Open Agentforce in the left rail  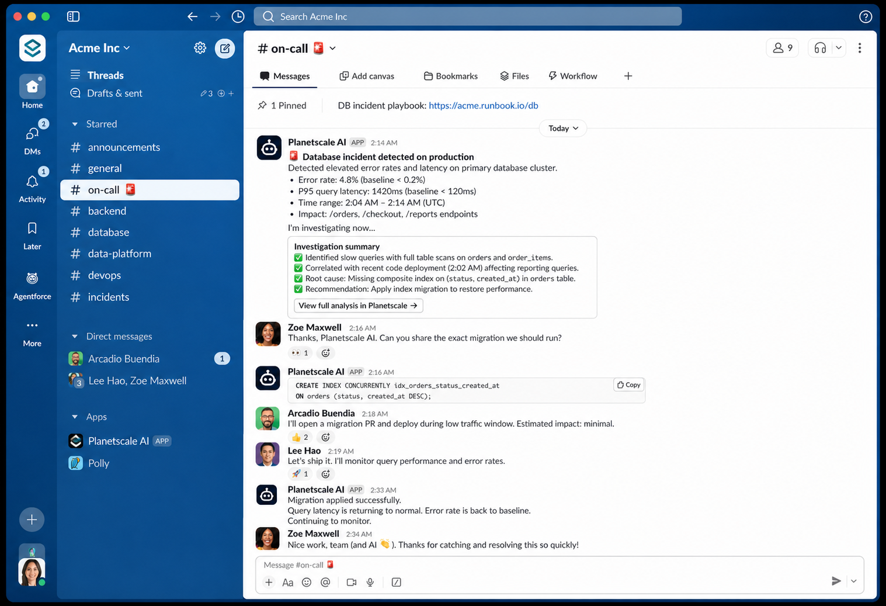(32, 286)
